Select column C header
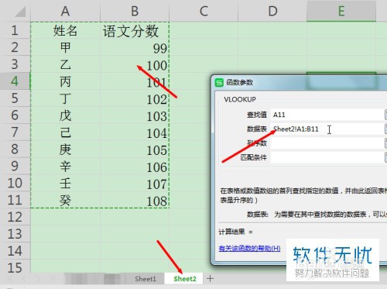Image resolution: width=387 pixels, height=289 pixels. pos(204,11)
